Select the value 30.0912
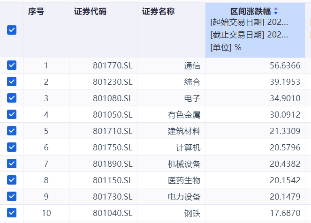The image size is (311, 223). 285,115
